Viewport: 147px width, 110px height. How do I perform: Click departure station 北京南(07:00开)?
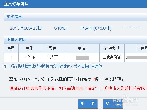(96, 28)
